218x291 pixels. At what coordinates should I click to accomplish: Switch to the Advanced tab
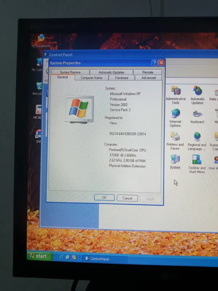pos(149,78)
